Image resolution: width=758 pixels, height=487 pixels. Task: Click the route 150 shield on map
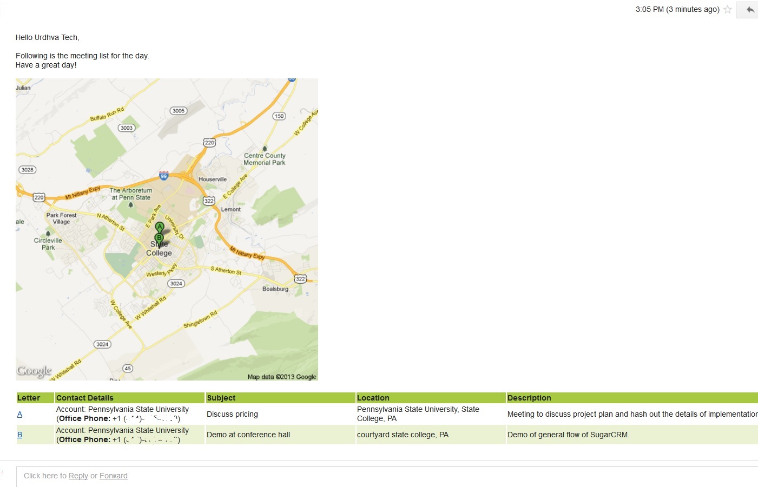pyautogui.click(x=279, y=116)
